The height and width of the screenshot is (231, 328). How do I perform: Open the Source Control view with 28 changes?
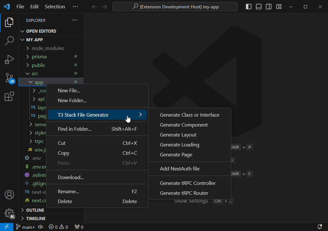point(9,78)
